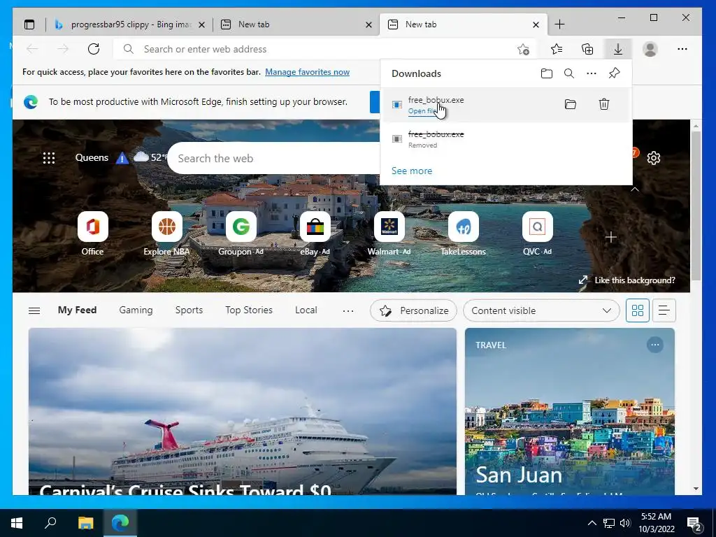Switch feed to grid view layout
This screenshot has width=716, height=537.
click(638, 310)
